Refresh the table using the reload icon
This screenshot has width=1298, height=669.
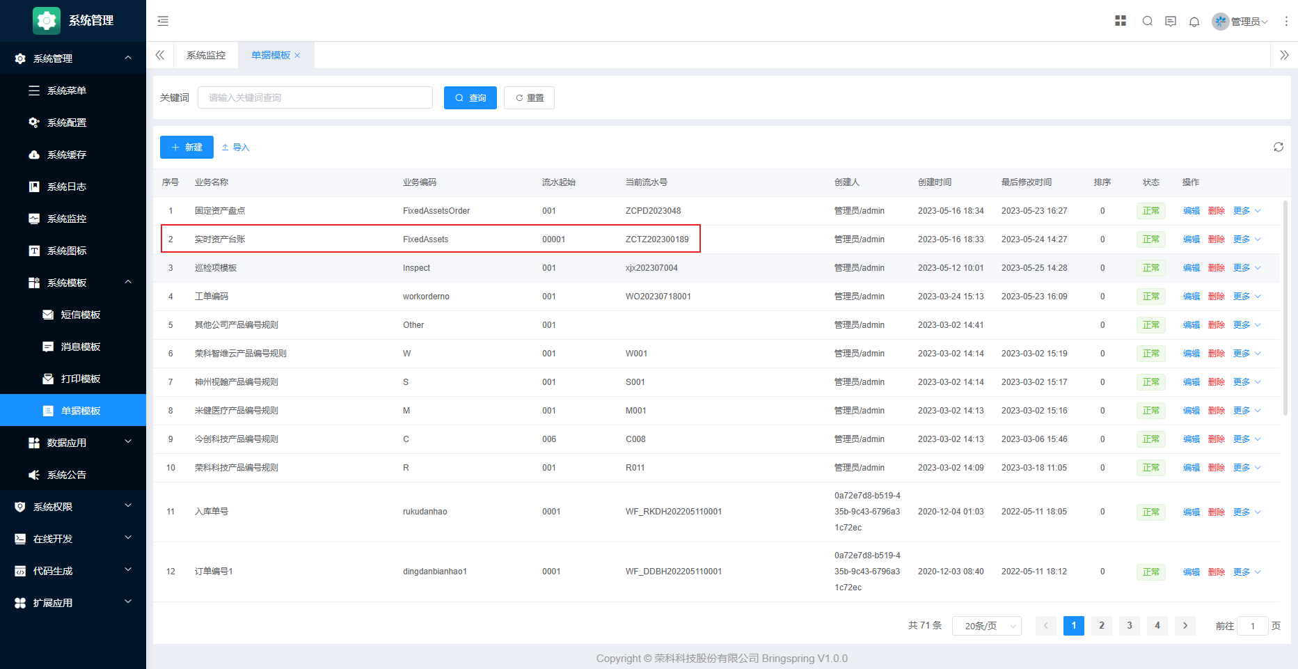click(1279, 147)
